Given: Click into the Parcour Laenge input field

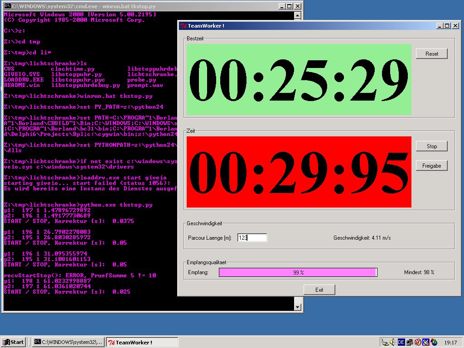Looking at the screenshot, I should 252,237.
